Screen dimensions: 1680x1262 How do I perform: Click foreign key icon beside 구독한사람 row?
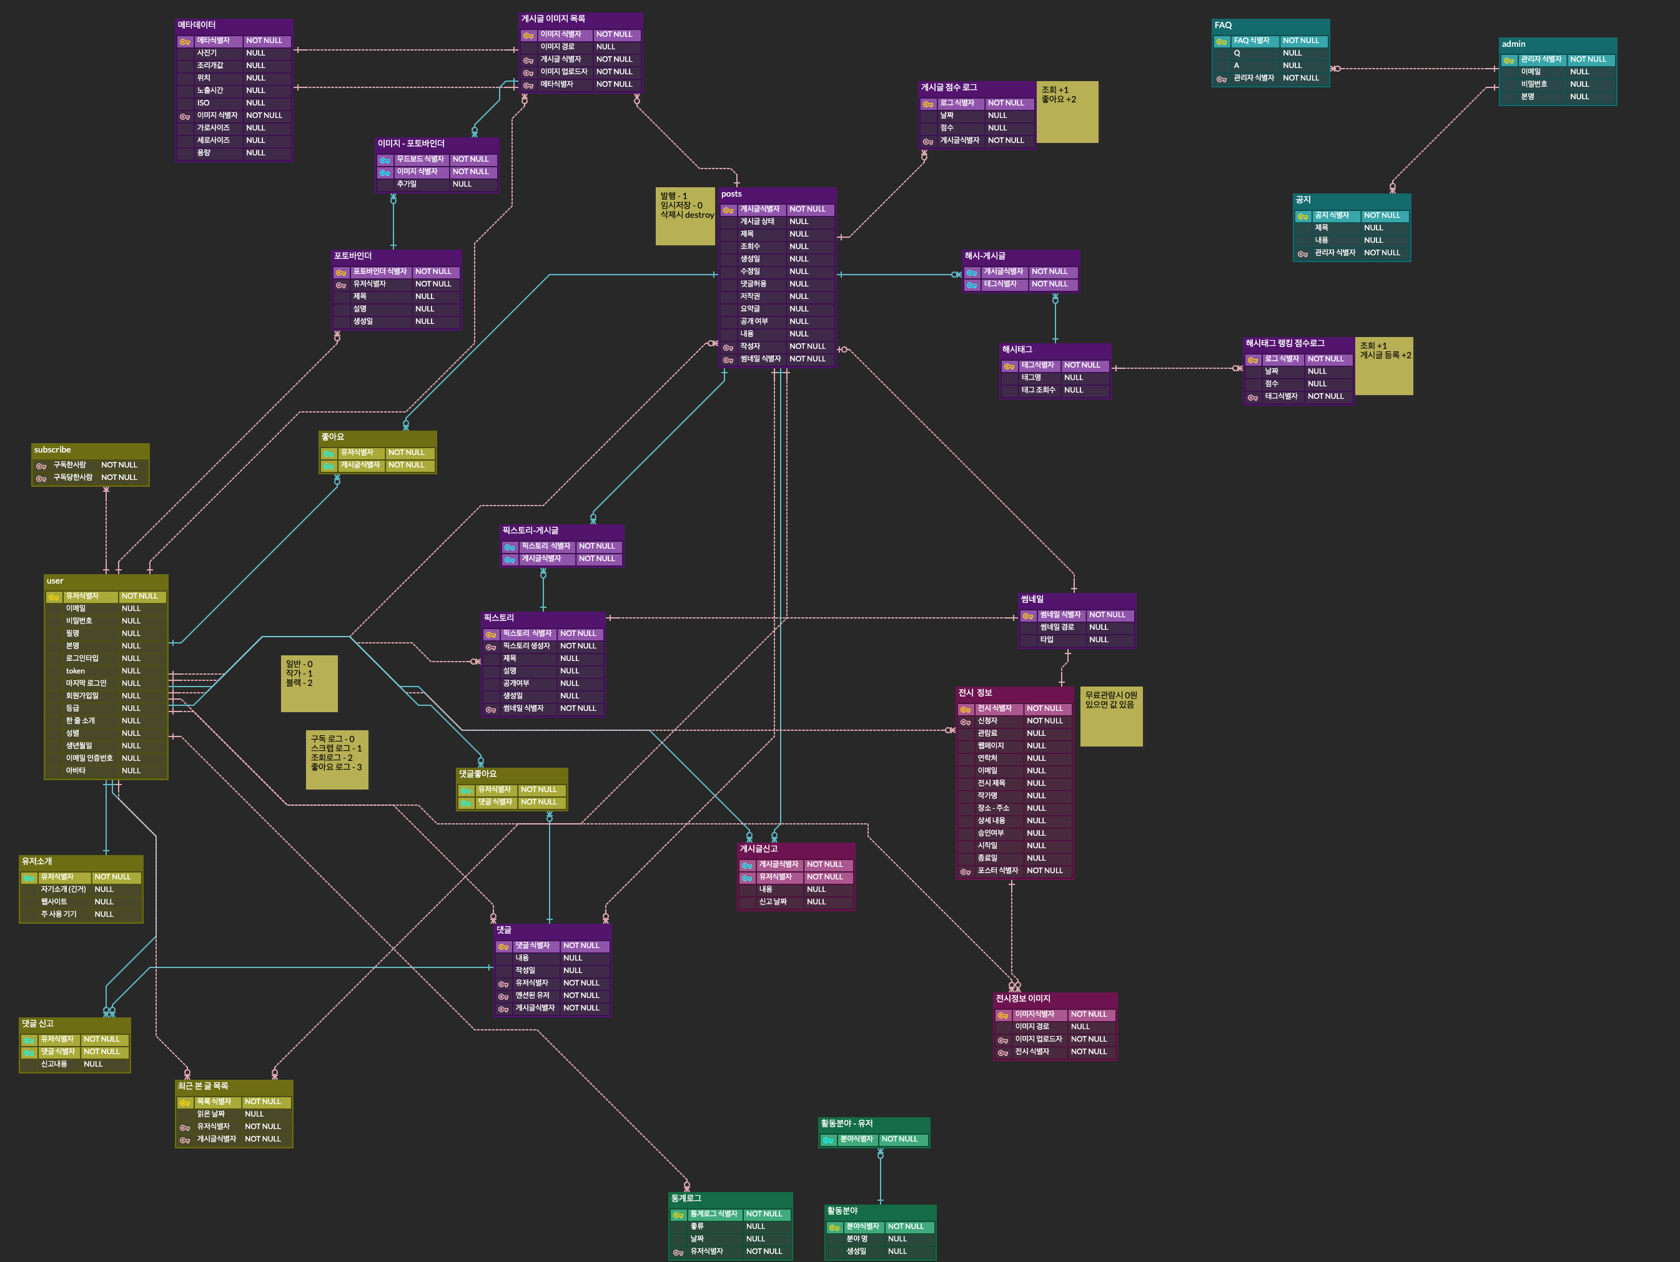pyautogui.click(x=41, y=466)
